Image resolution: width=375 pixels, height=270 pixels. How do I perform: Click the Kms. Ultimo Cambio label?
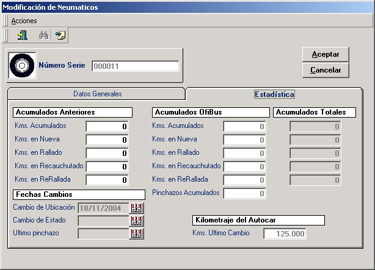tap(221, 233)
